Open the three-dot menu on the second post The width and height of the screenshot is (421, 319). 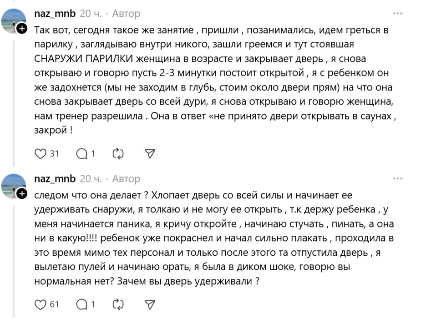click(398, 178)
